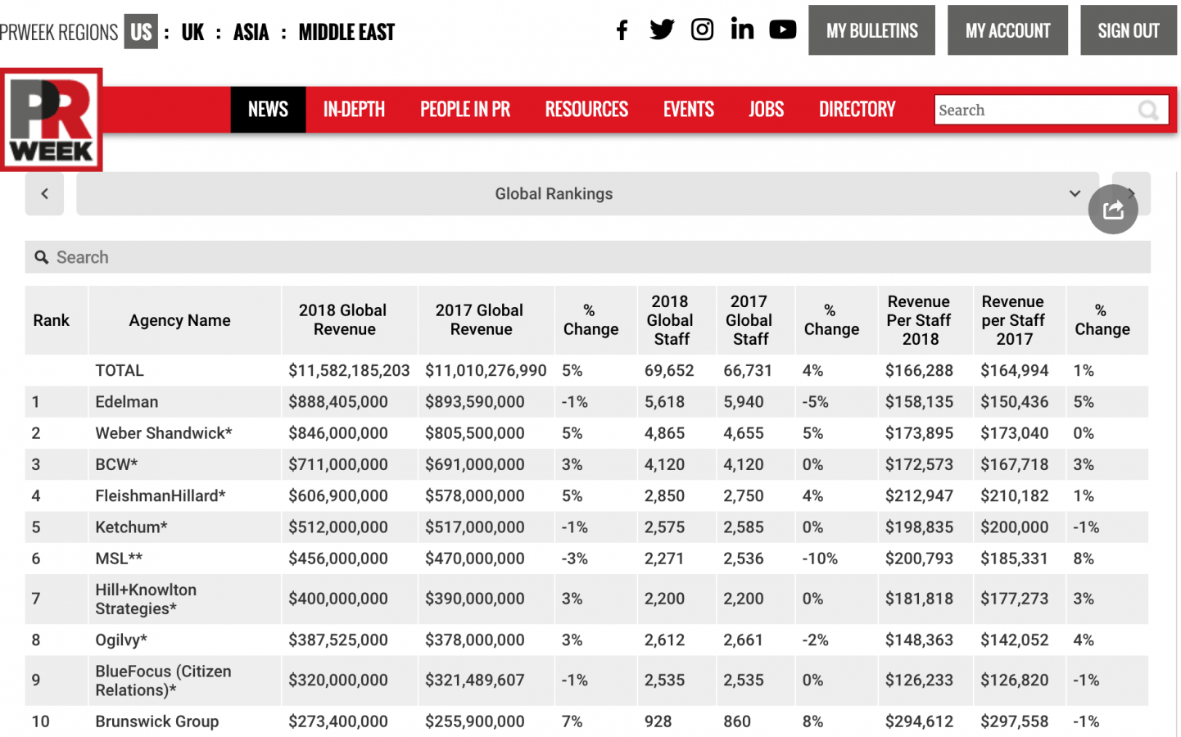The image size is (1181, 737).
Task: Select BCW* agency name
Action: (116, 464)
